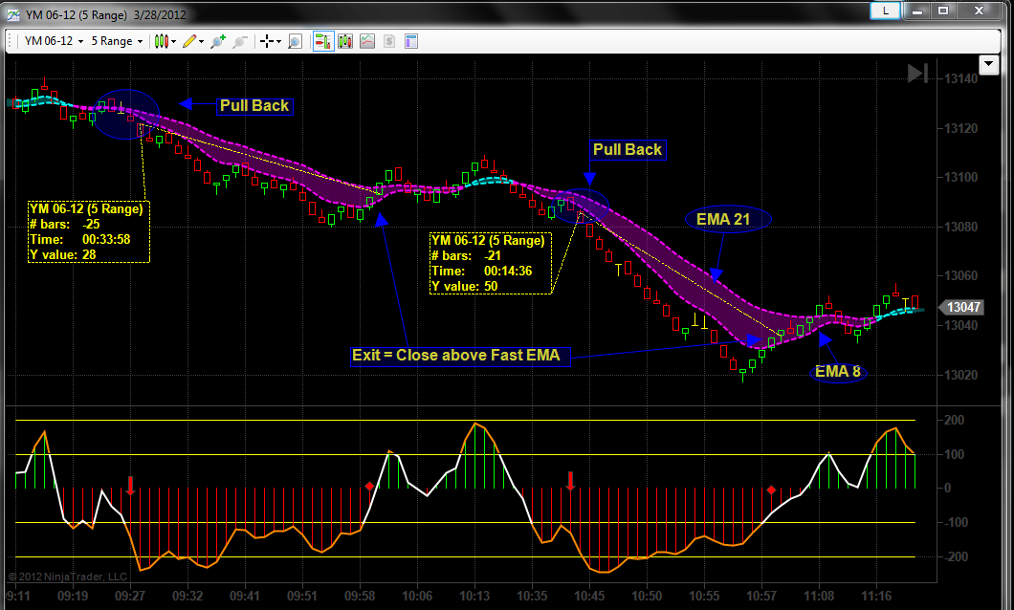1014x610 pixels.
Task: Select the Pull Back label near 10:45
Action: [628, 150]
